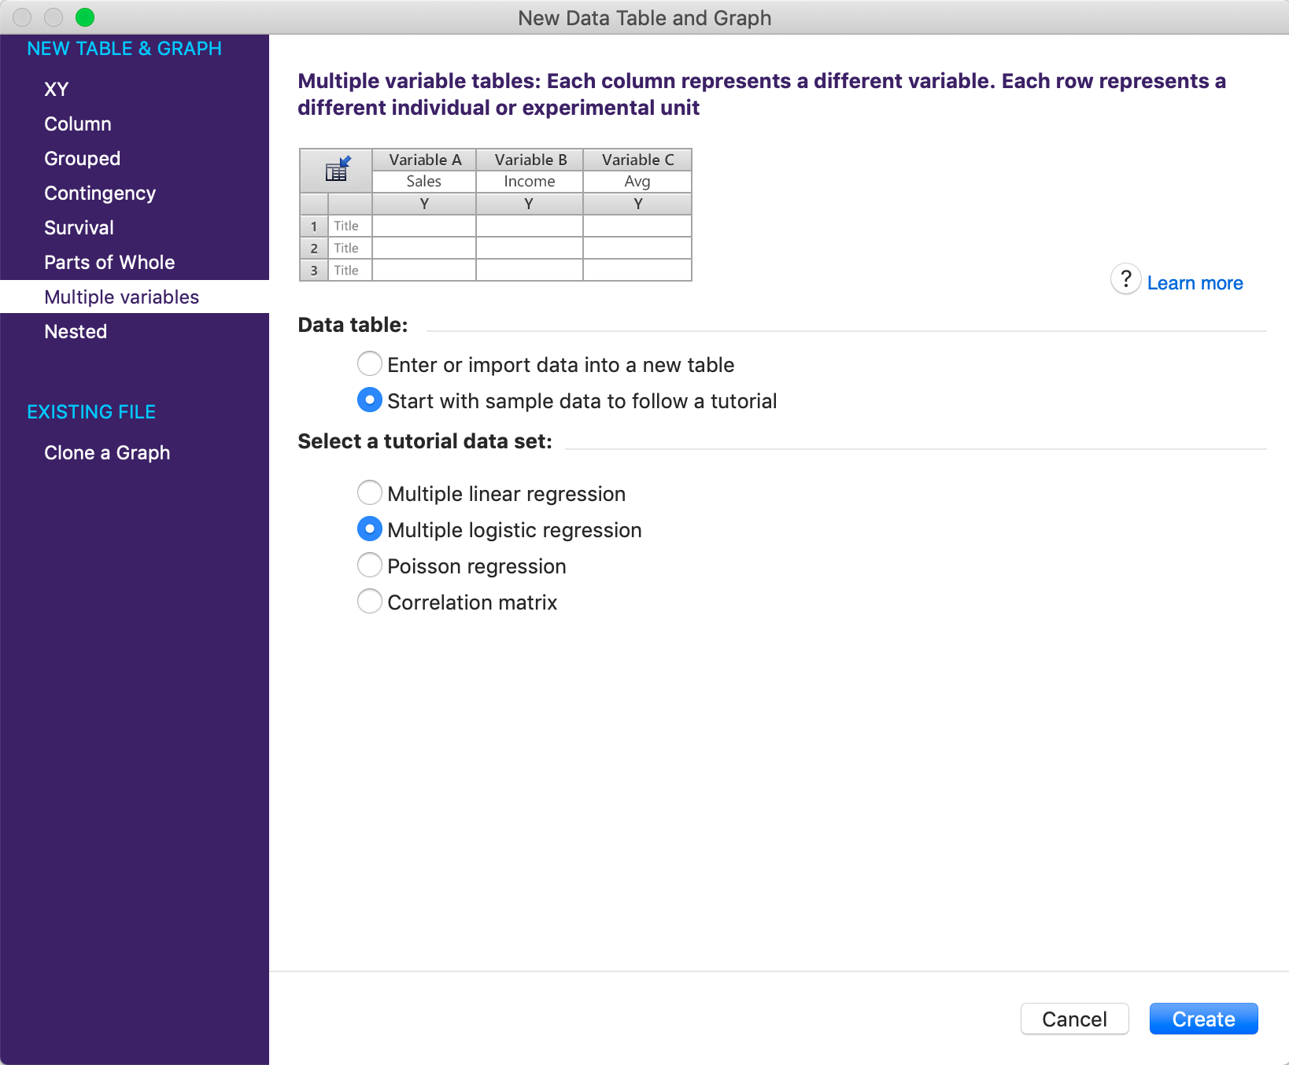
Task: Open Clone a Graph option
Action: pos(107,452)
